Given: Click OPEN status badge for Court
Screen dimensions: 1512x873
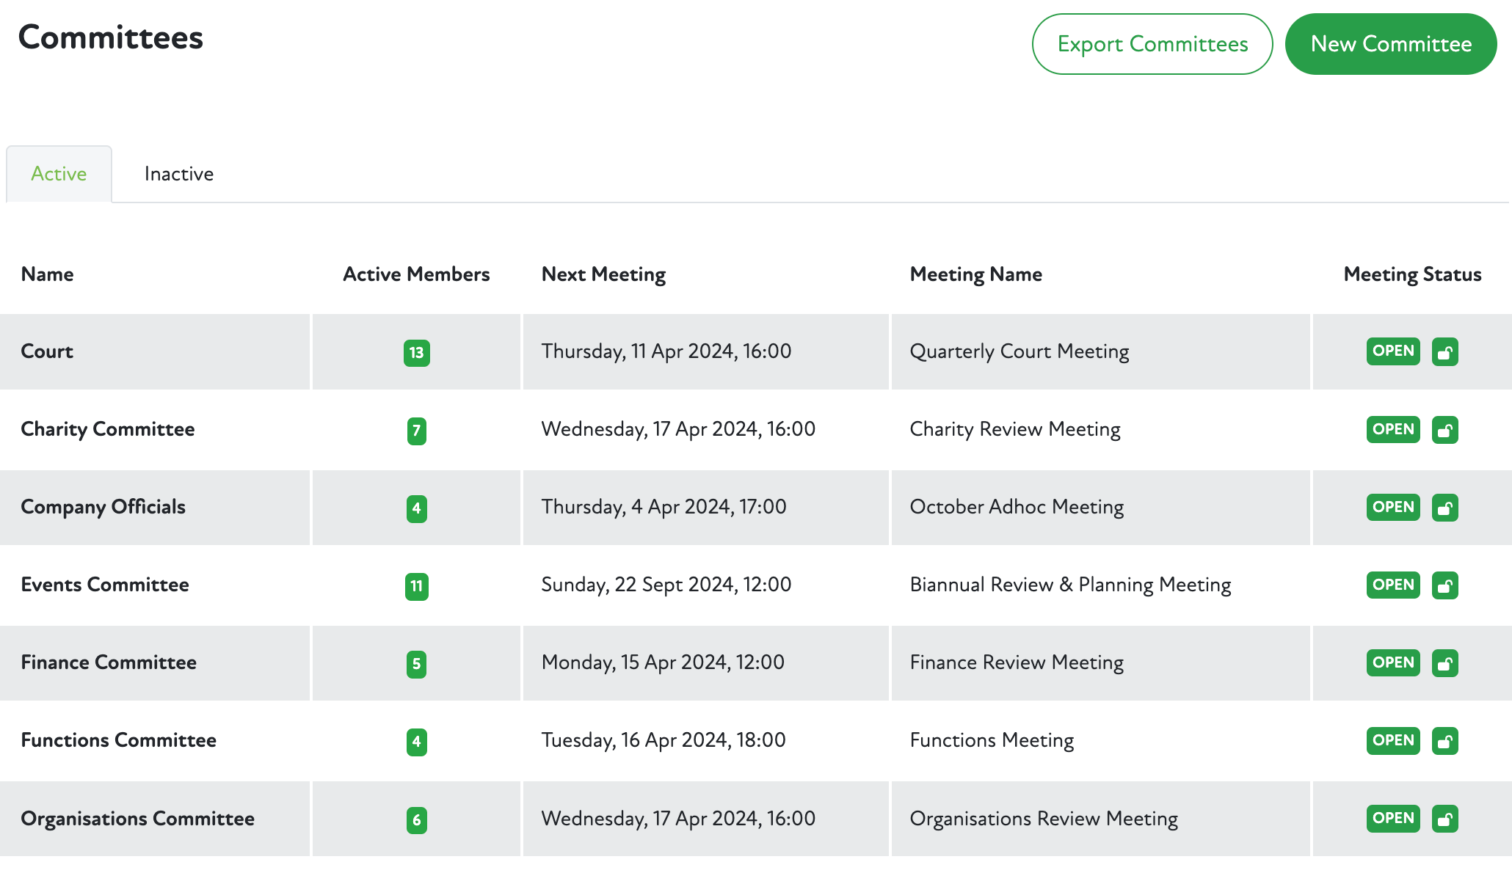Looking at the screenshot, I should [x=1392, y=351].
